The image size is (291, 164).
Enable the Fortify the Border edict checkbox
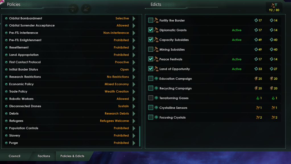click(x=151, y=20)
